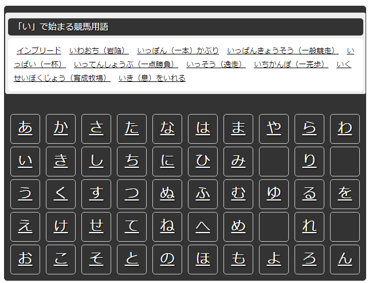
Task: Select the る kana button
Action: (x=309, y=194)
